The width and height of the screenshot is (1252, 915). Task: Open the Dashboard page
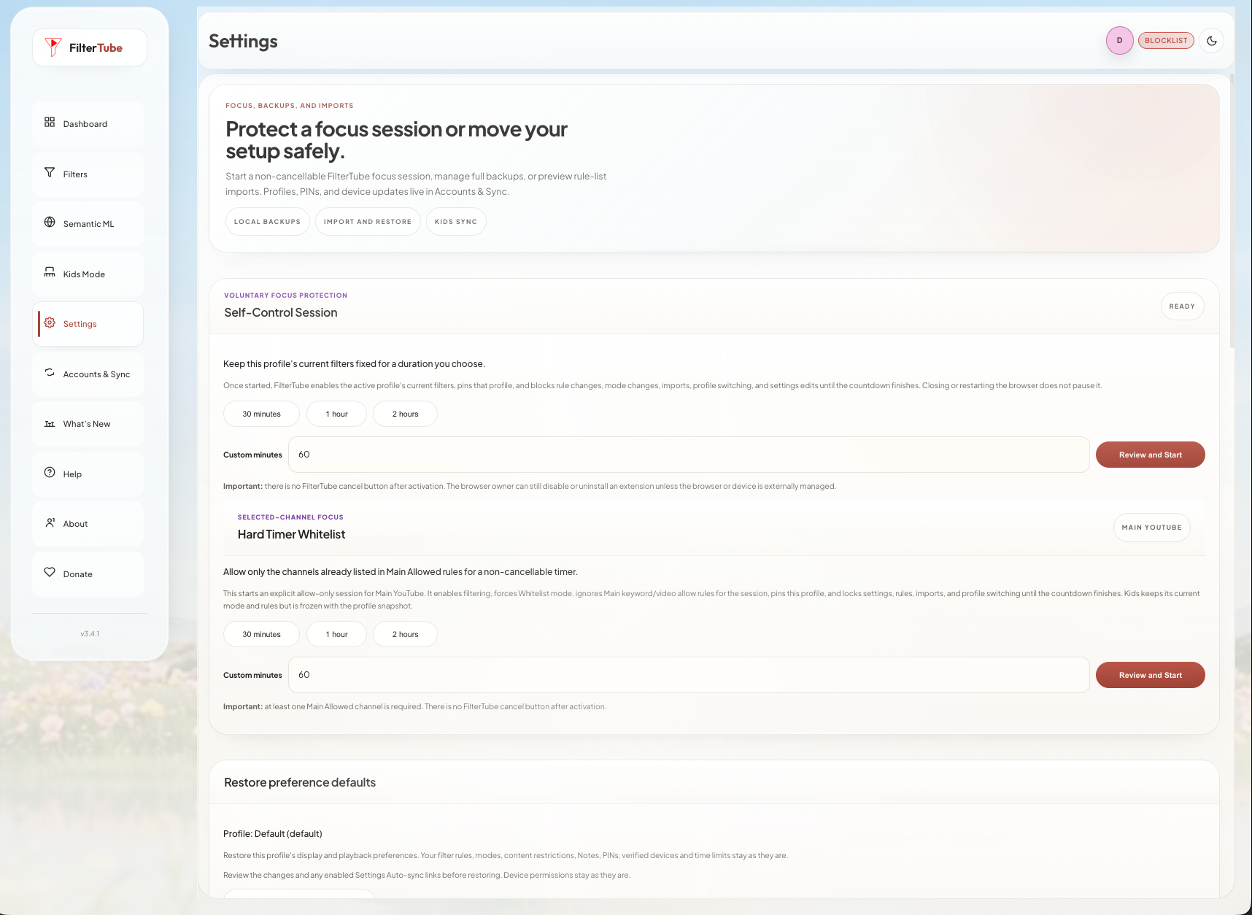88,124
